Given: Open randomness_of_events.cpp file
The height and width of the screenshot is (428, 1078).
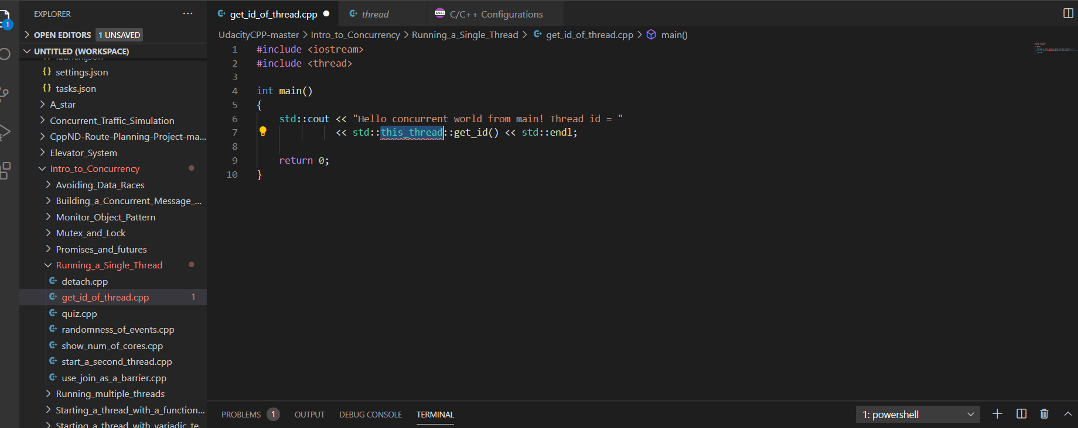Looking at the screenshot, I should click(x=118, y=330).
